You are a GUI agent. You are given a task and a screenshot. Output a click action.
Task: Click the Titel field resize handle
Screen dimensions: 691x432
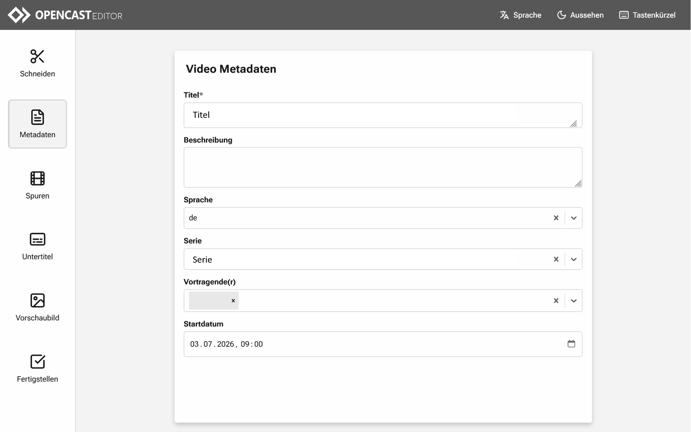(x=574, y=123)
